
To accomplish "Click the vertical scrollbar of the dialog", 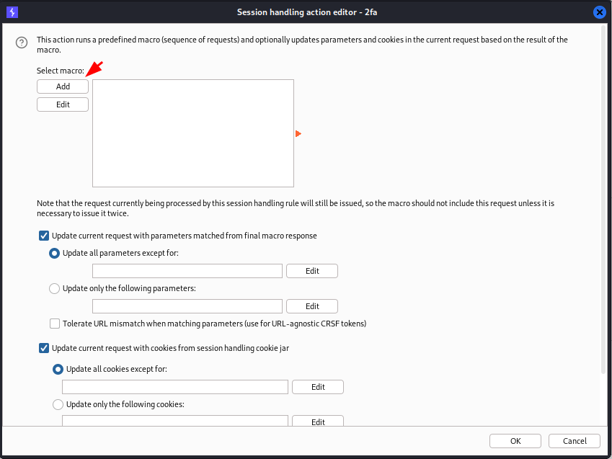I will [x=603, y=199].
